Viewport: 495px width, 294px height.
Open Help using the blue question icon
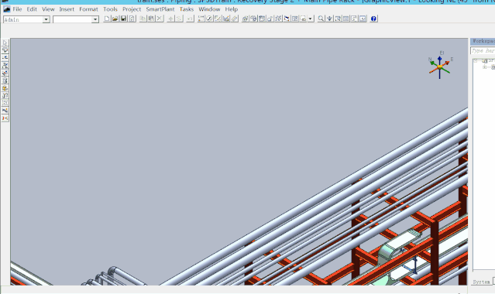click(373, 19)
